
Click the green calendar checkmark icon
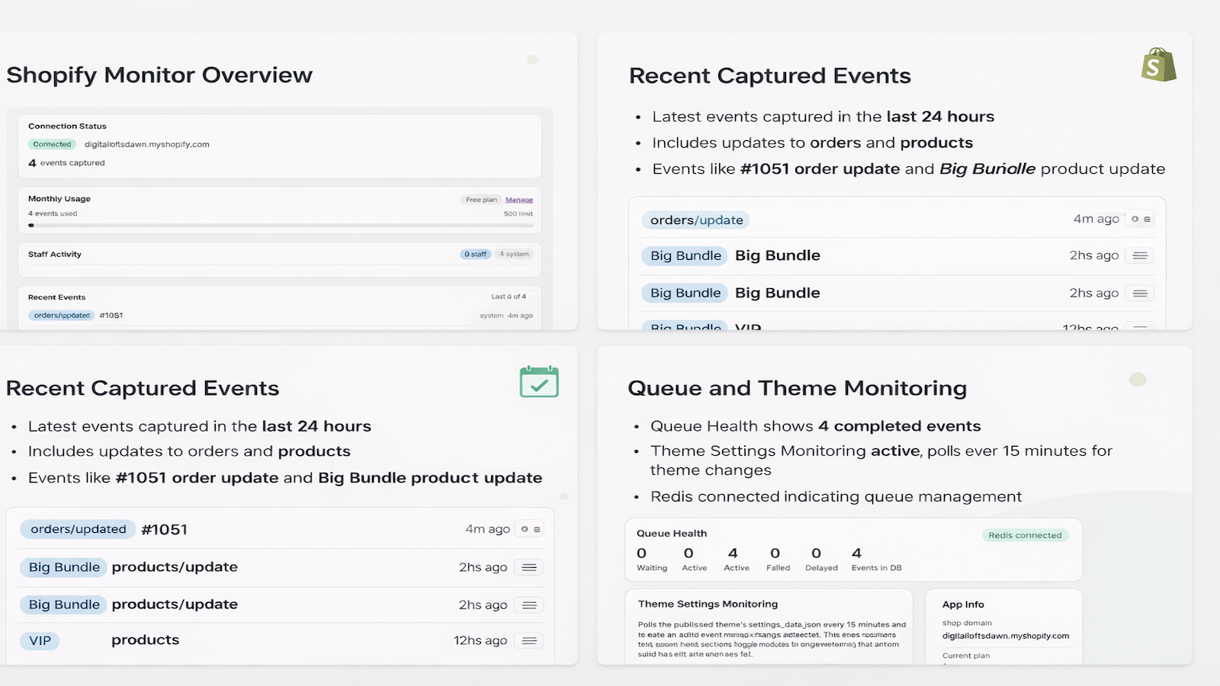(x=539, y=382)
